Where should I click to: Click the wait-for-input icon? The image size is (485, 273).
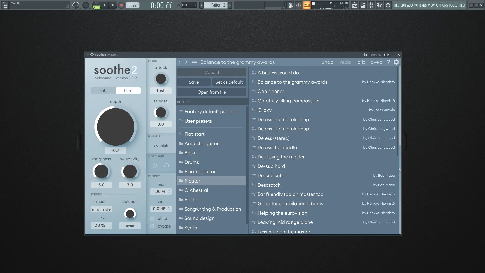pyautogui.click(x=299, y=5)
